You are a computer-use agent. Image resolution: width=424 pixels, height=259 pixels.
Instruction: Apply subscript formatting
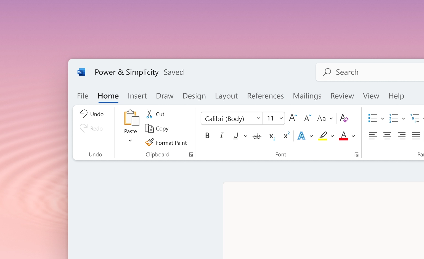coord(272,136)
